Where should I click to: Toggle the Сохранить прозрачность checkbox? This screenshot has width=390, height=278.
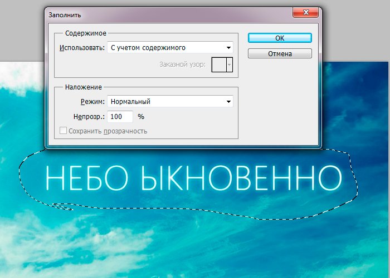click(64, 131)
